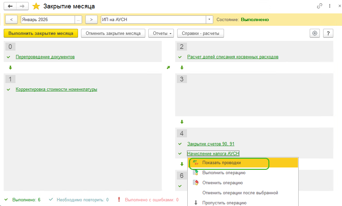Choose Отменить операцию from context menu
The image size is (342, 206).
[222, 183]
